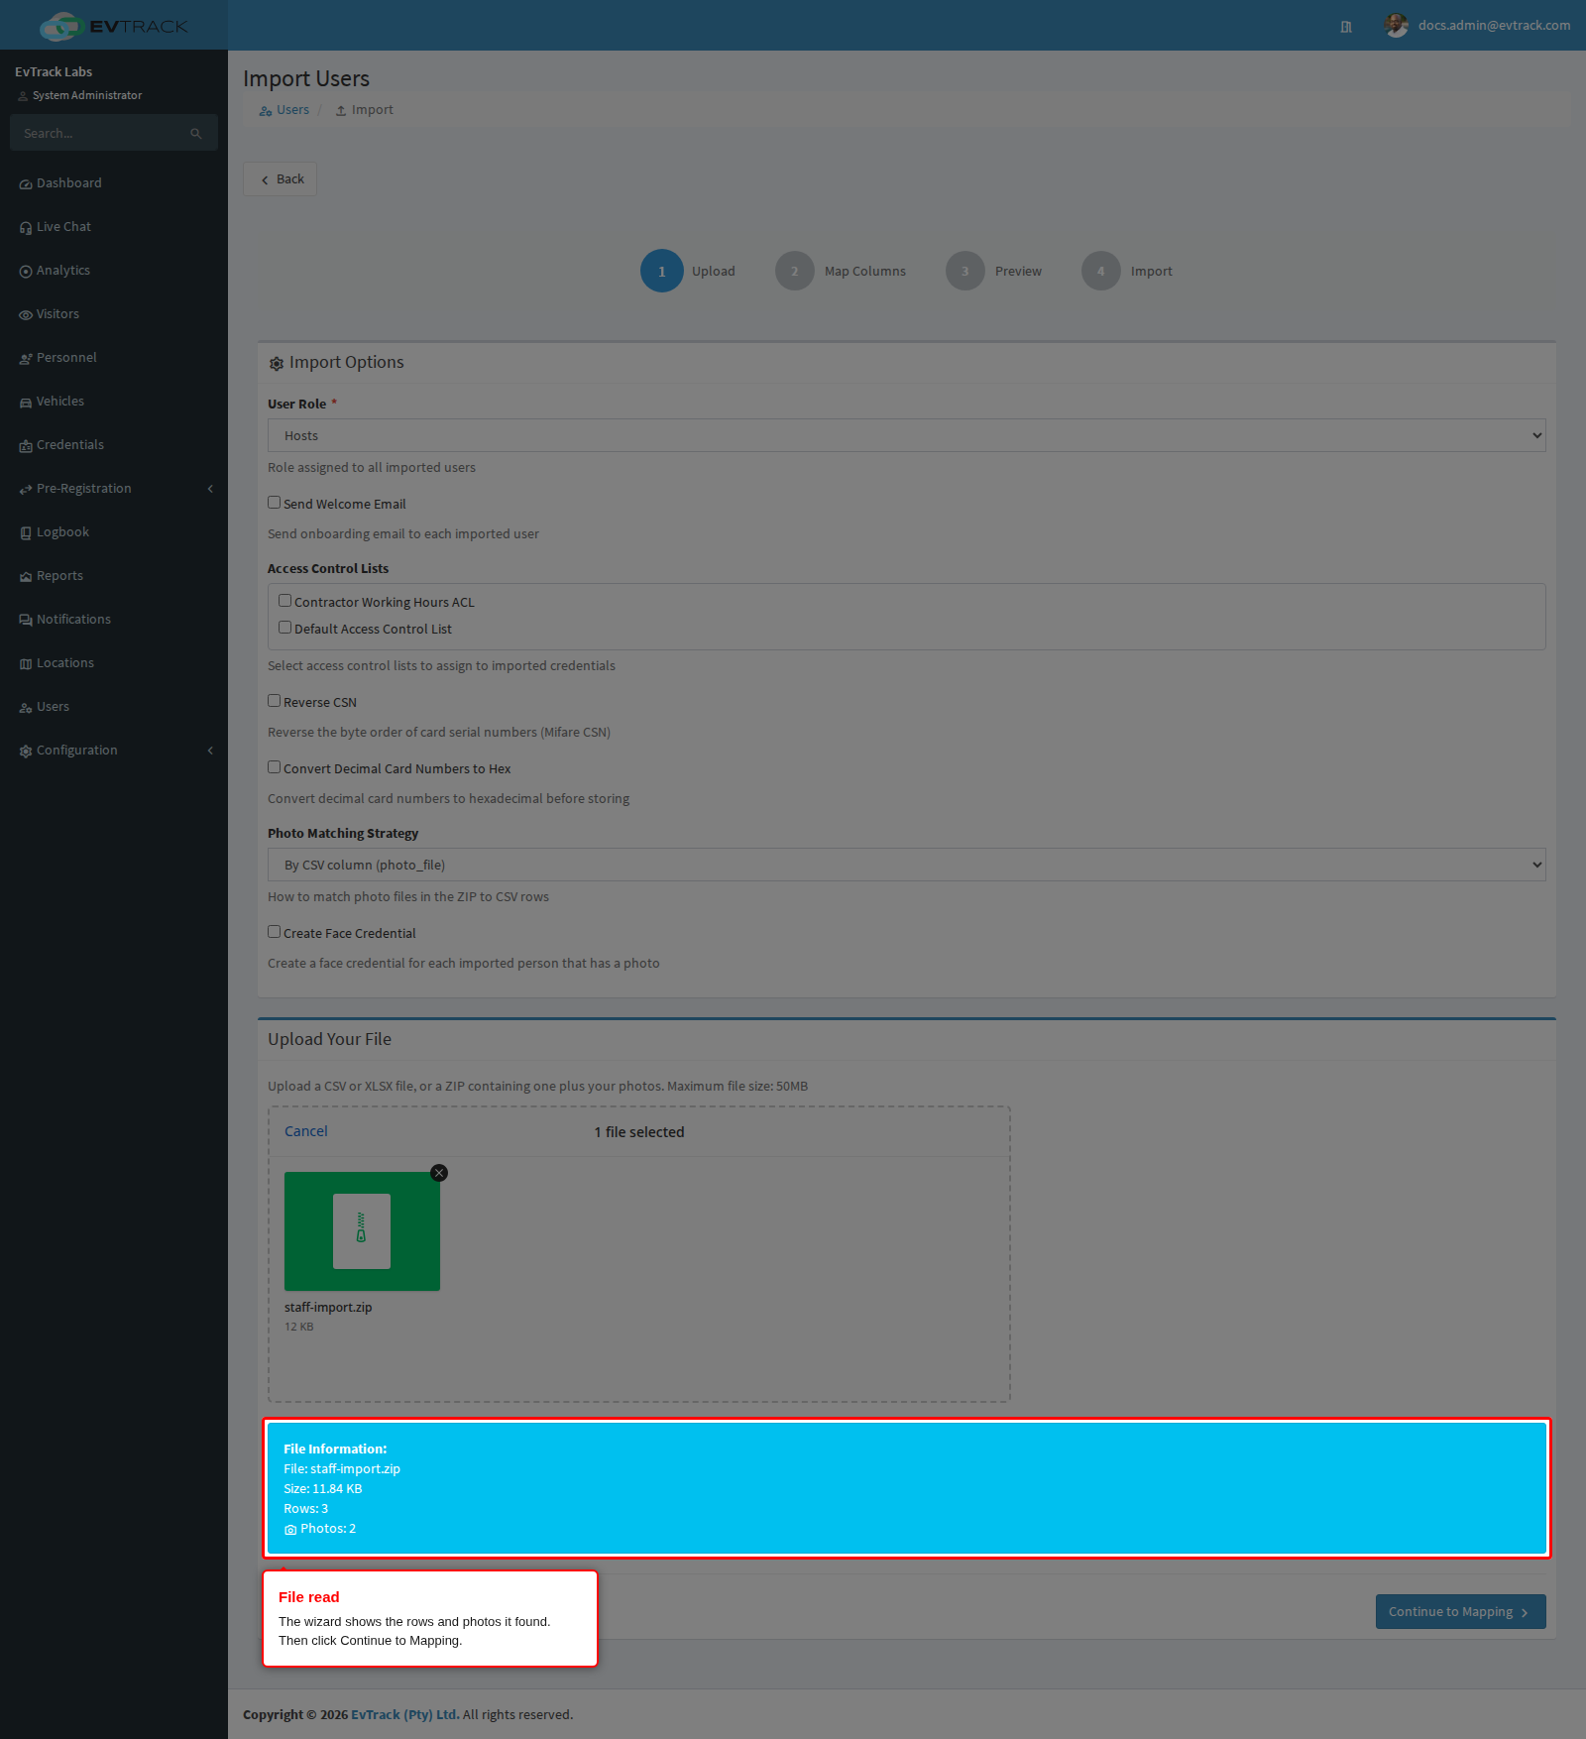
Task: Click the Cancel upload link
Action: point(305,1131)
